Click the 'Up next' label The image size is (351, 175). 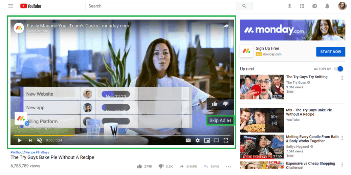[247, 69]
